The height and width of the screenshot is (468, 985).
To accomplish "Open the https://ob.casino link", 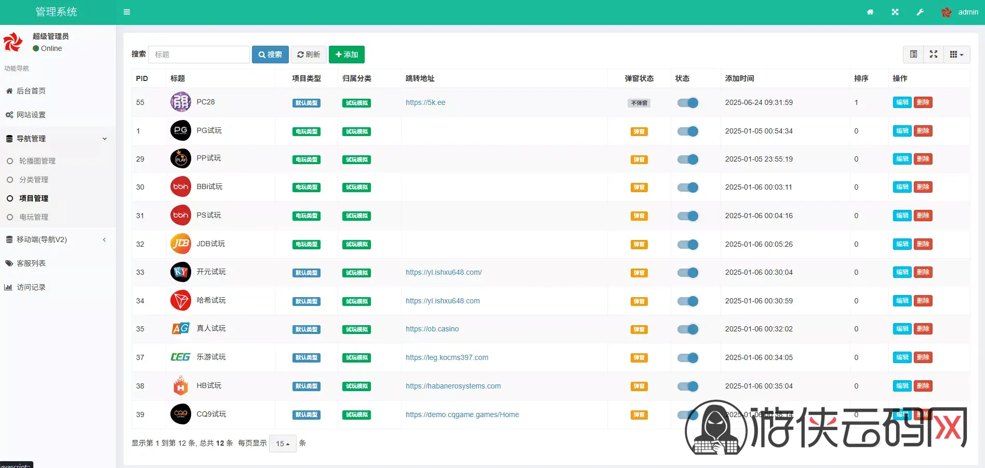I will tap(432, 329).
